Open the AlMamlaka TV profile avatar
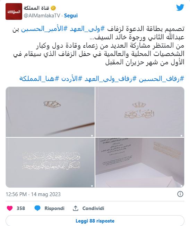Image resolution: width=190 pixels, height=226 pixels. [x=14, y=11]
